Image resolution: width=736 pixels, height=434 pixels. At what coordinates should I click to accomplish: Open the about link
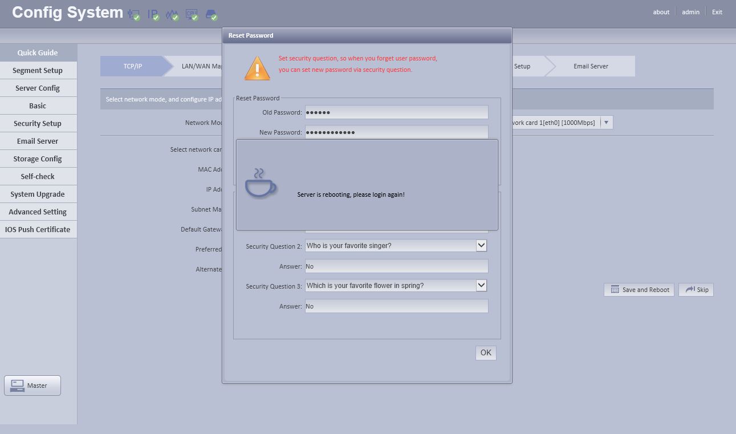pos(661,12)
